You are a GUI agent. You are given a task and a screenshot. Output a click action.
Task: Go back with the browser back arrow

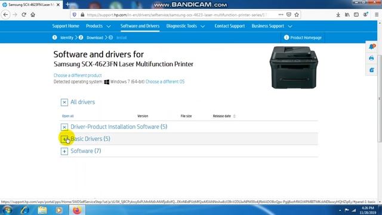coord(5,14)
